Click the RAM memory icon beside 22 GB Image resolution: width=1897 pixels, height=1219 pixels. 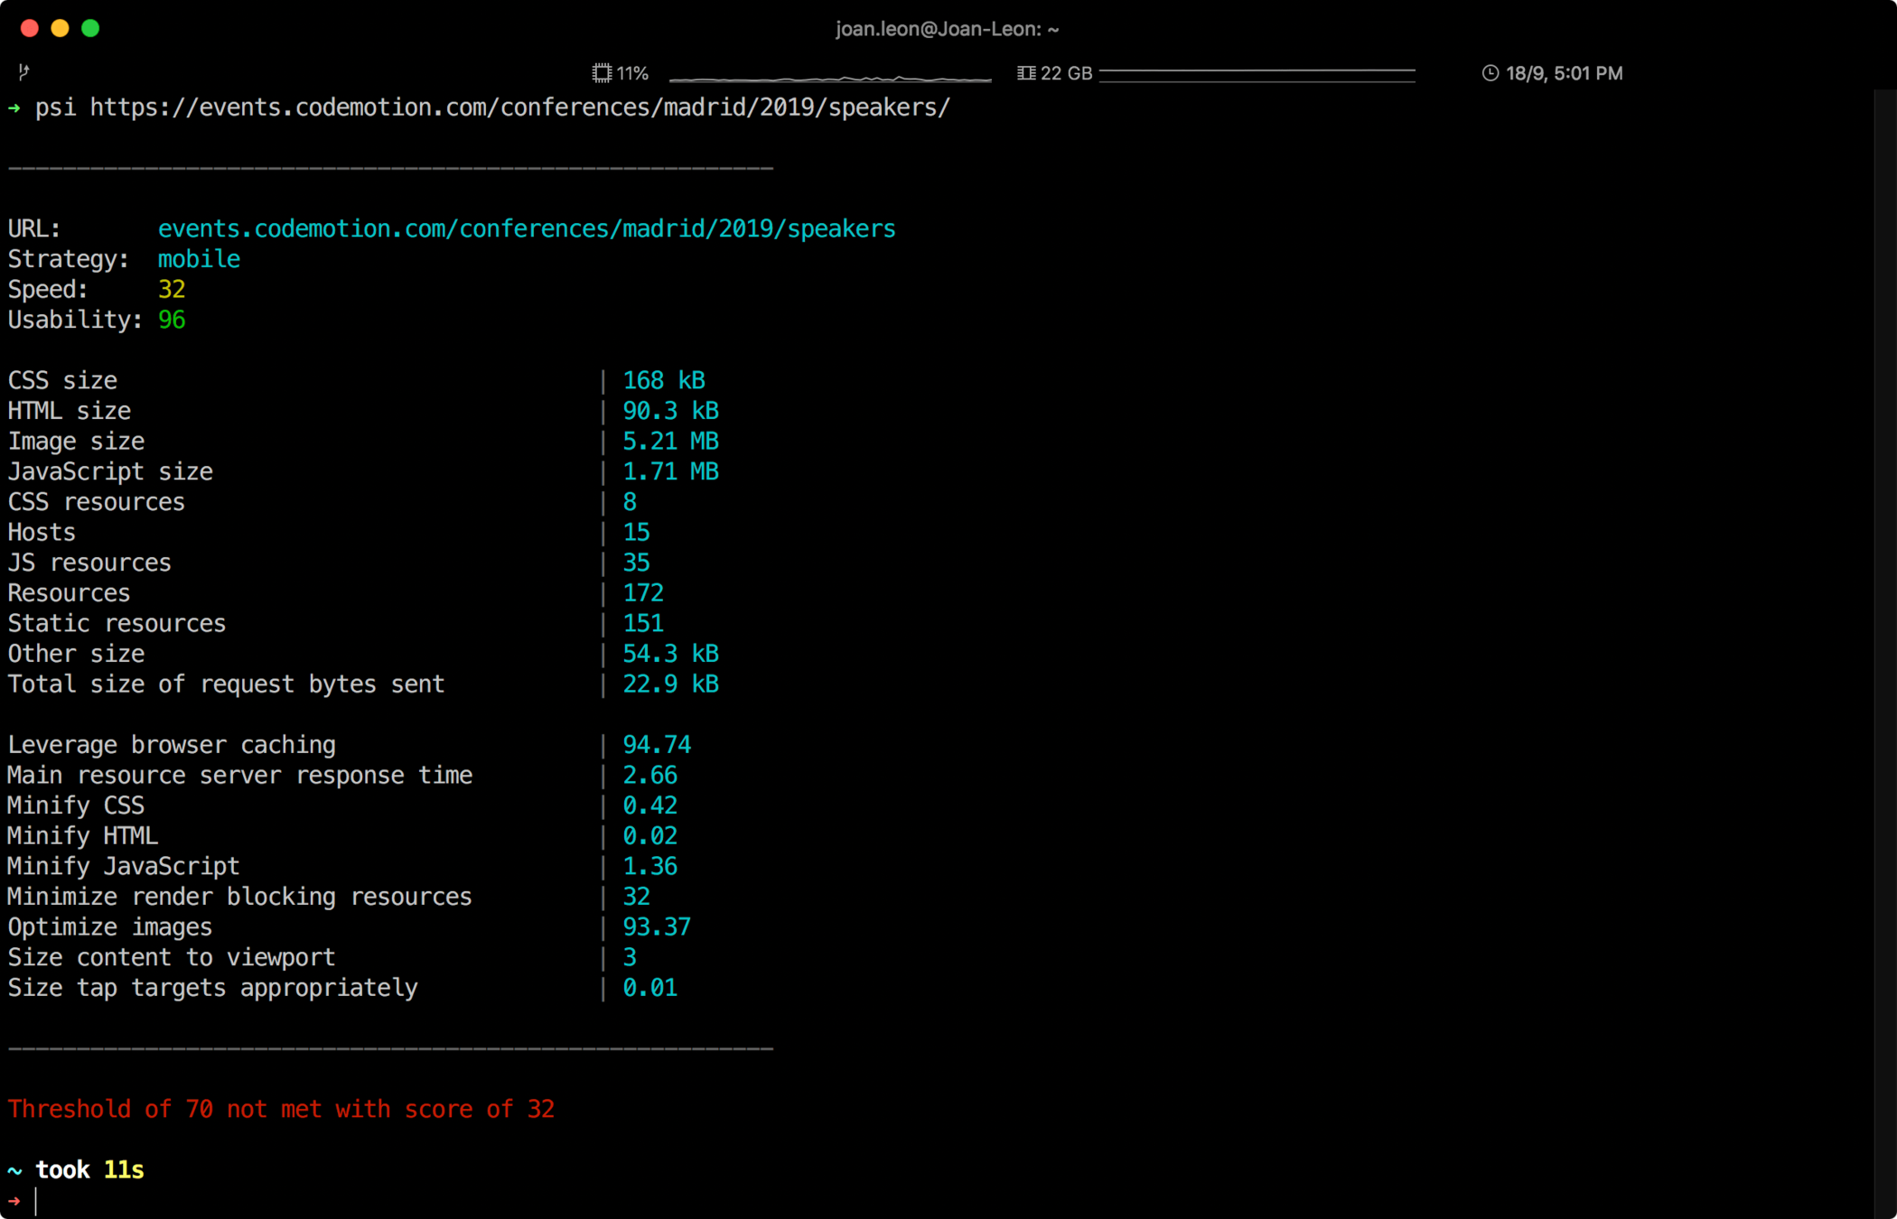point(1026,73)
